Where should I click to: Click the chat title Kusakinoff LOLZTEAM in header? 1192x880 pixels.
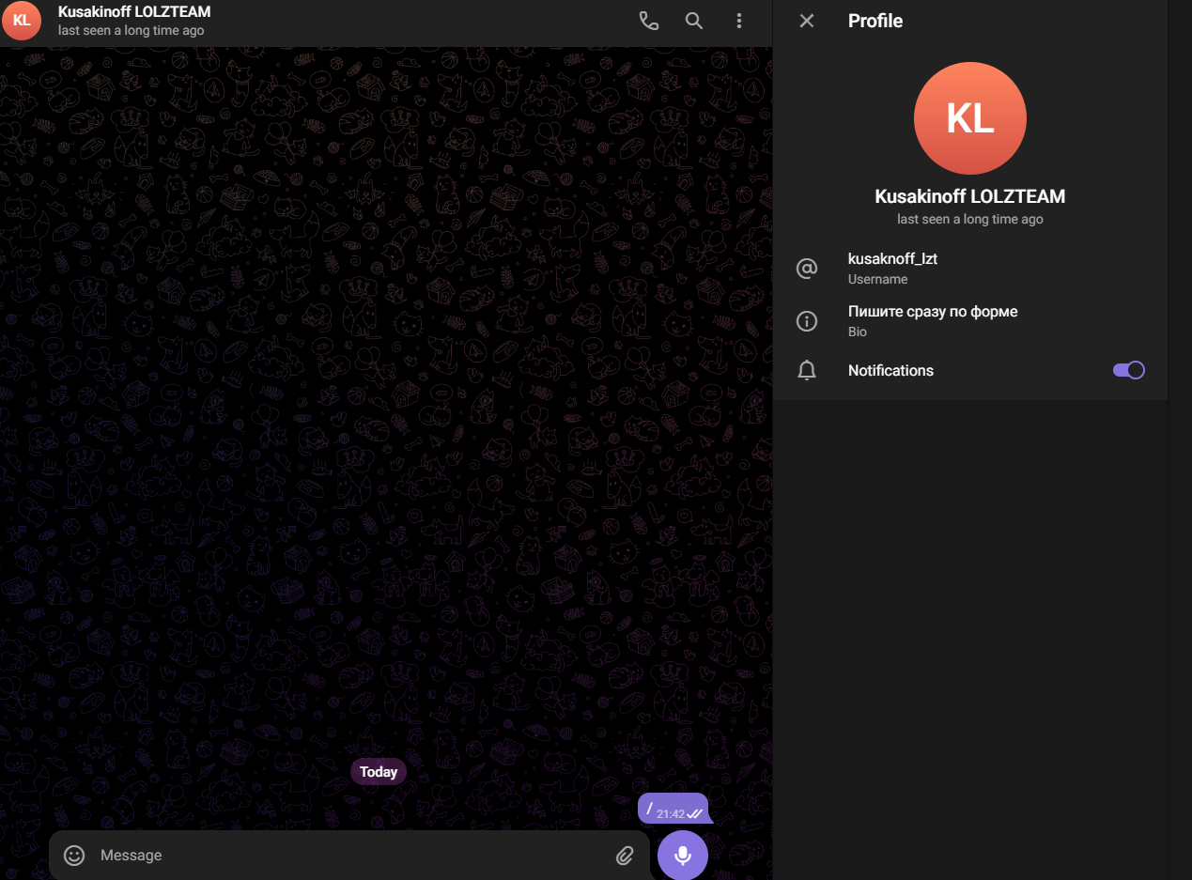[x=134, y=12]
